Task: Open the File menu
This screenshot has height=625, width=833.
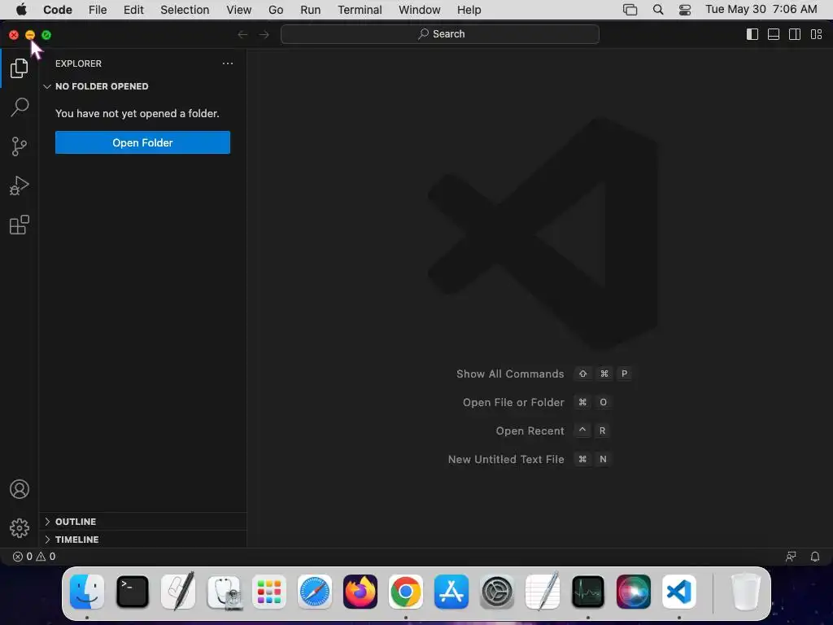Action: 98,10
